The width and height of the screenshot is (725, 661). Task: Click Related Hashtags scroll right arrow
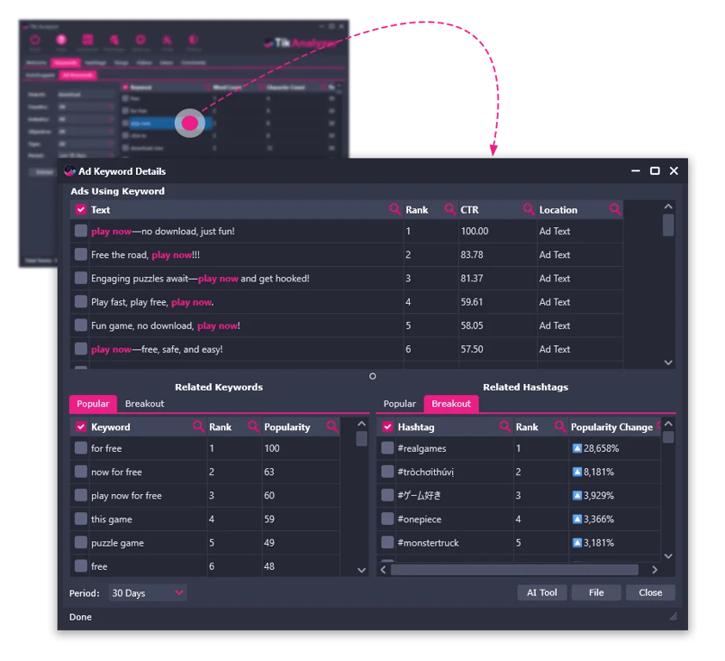click(654, 570)
